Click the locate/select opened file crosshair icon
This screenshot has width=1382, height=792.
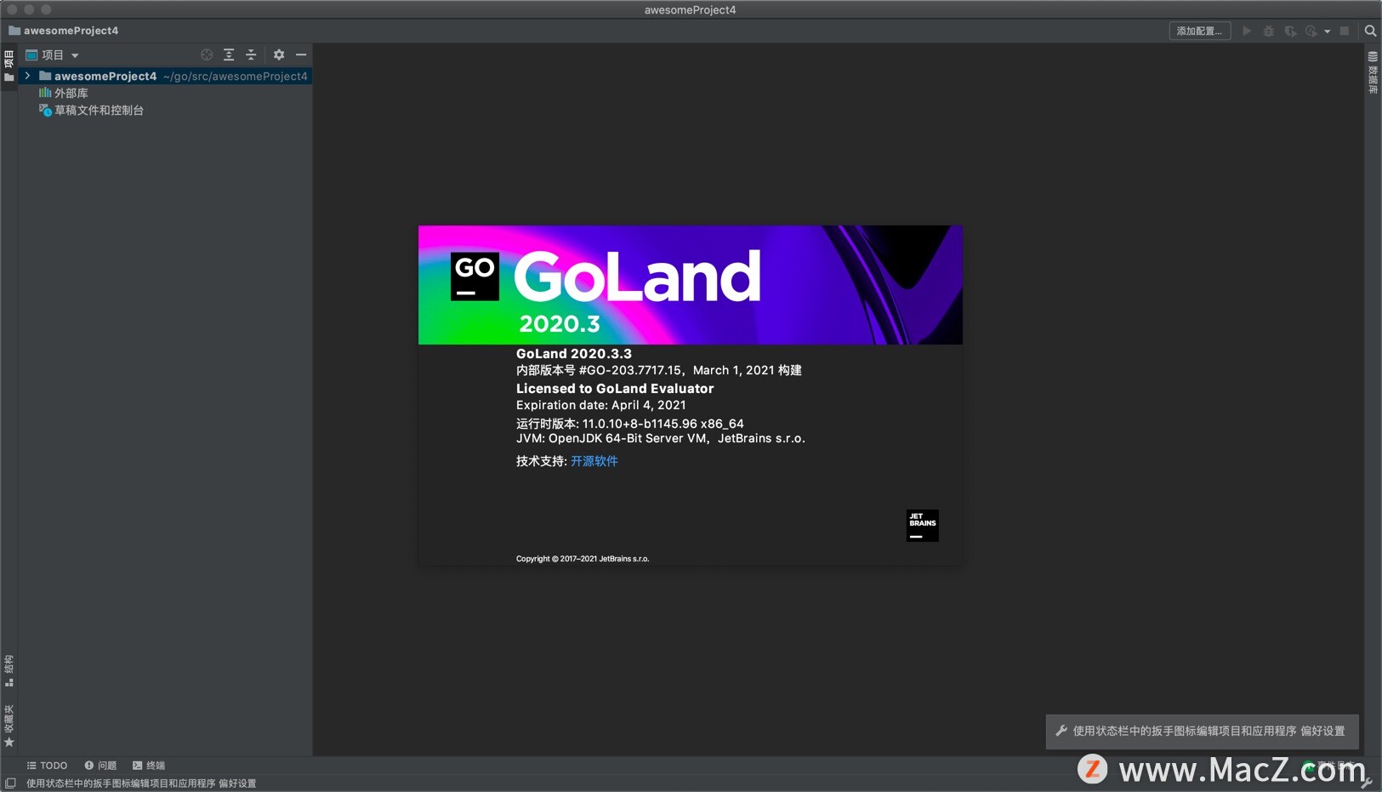point(207,54)
